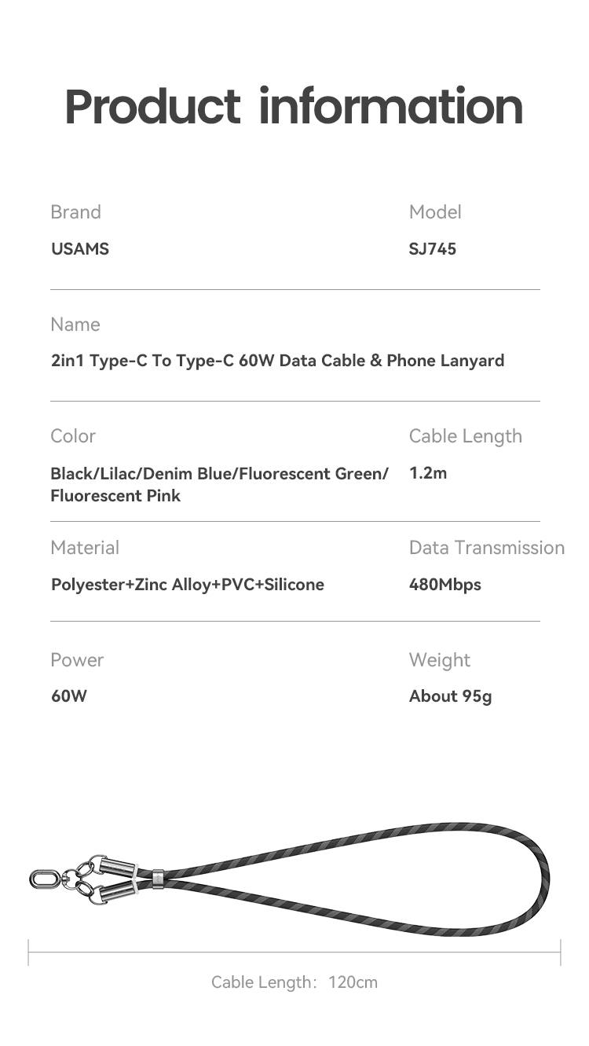Click the Product information heading
Viewport: 589px width, 1046px height.
click(x=294, y=107)
